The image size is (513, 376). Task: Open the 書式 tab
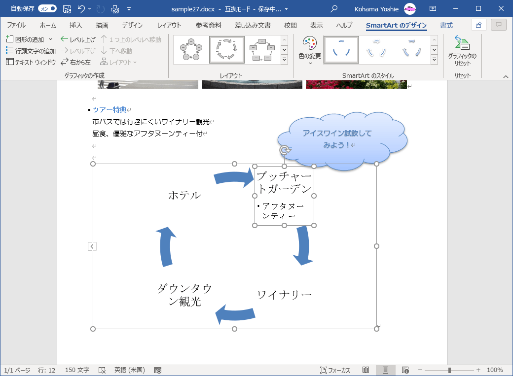446,25
